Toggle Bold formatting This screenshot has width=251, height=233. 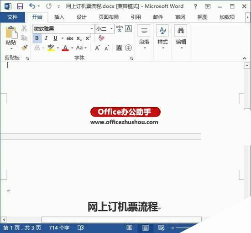click(37, 38)
